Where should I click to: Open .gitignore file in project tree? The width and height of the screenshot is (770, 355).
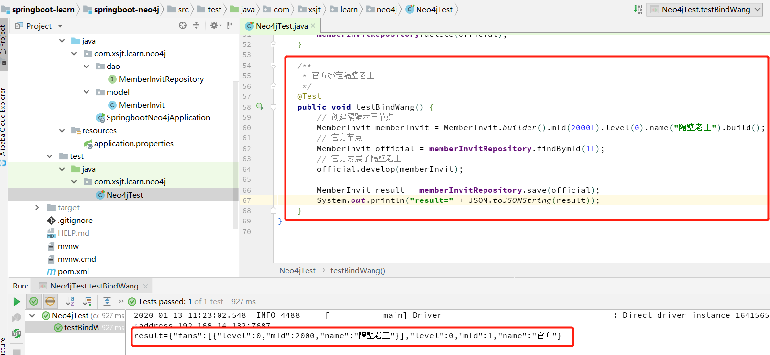[70, 221]
